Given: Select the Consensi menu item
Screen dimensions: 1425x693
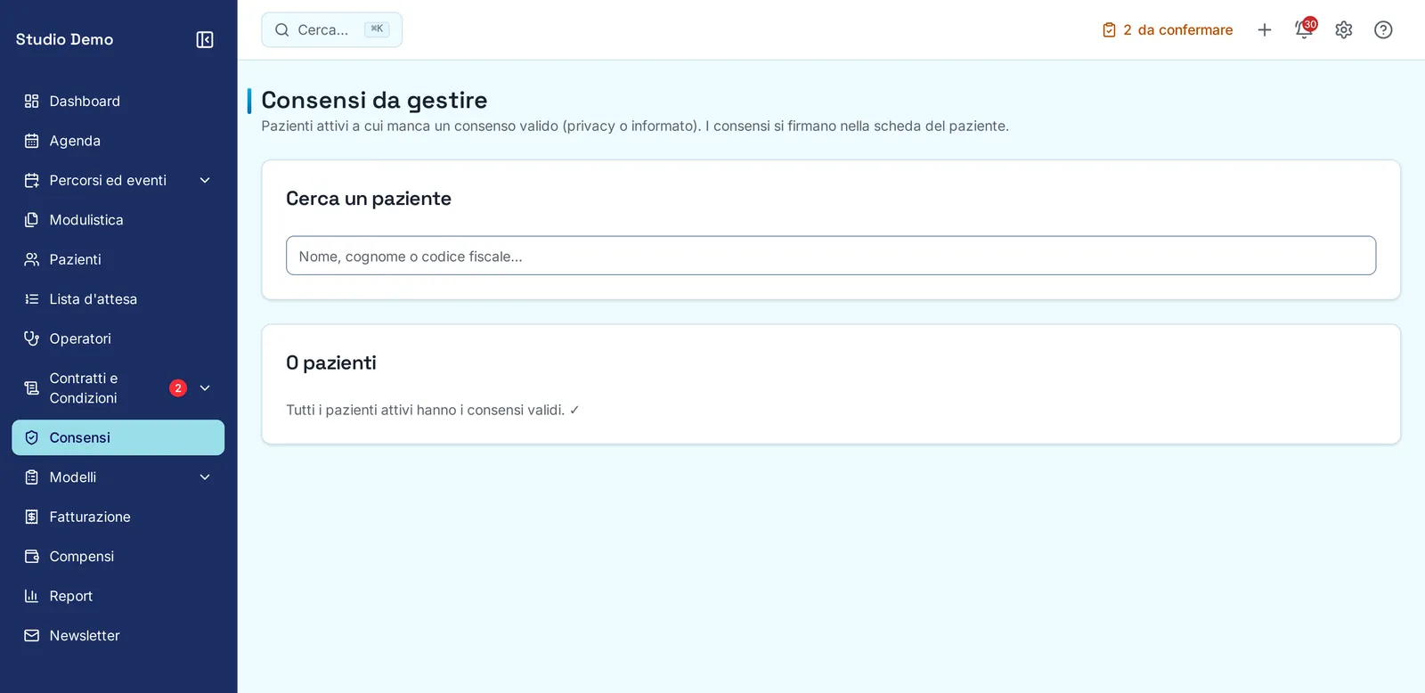Looking at the screenshot, I should click(118, 437).
